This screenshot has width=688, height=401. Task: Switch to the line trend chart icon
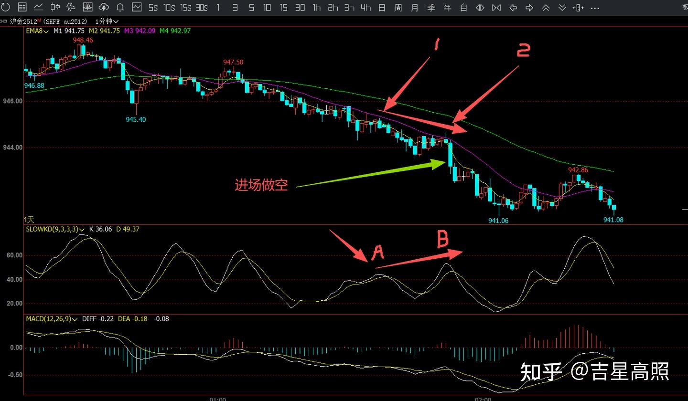click(x=38, y=7)
